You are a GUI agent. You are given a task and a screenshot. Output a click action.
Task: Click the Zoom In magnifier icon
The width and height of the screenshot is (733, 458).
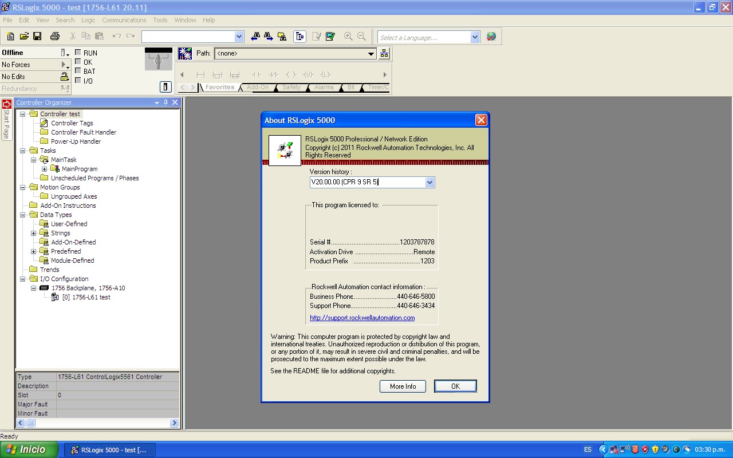pos(348,36)
